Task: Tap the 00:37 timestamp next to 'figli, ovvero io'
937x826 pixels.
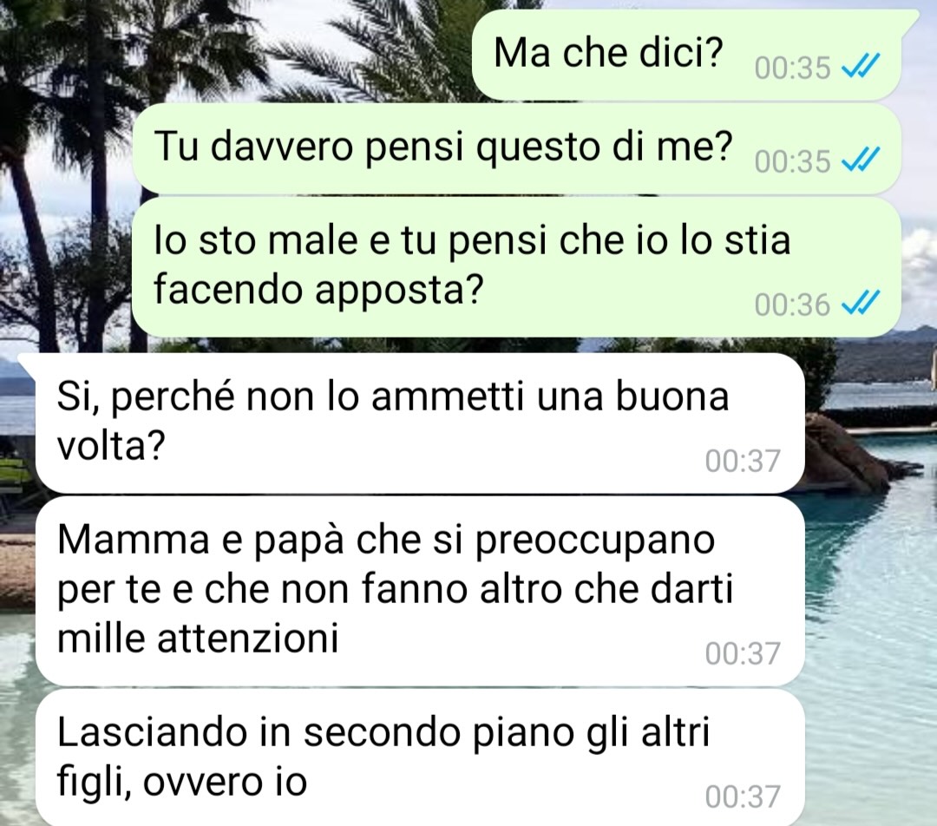Action: [743, 796]
